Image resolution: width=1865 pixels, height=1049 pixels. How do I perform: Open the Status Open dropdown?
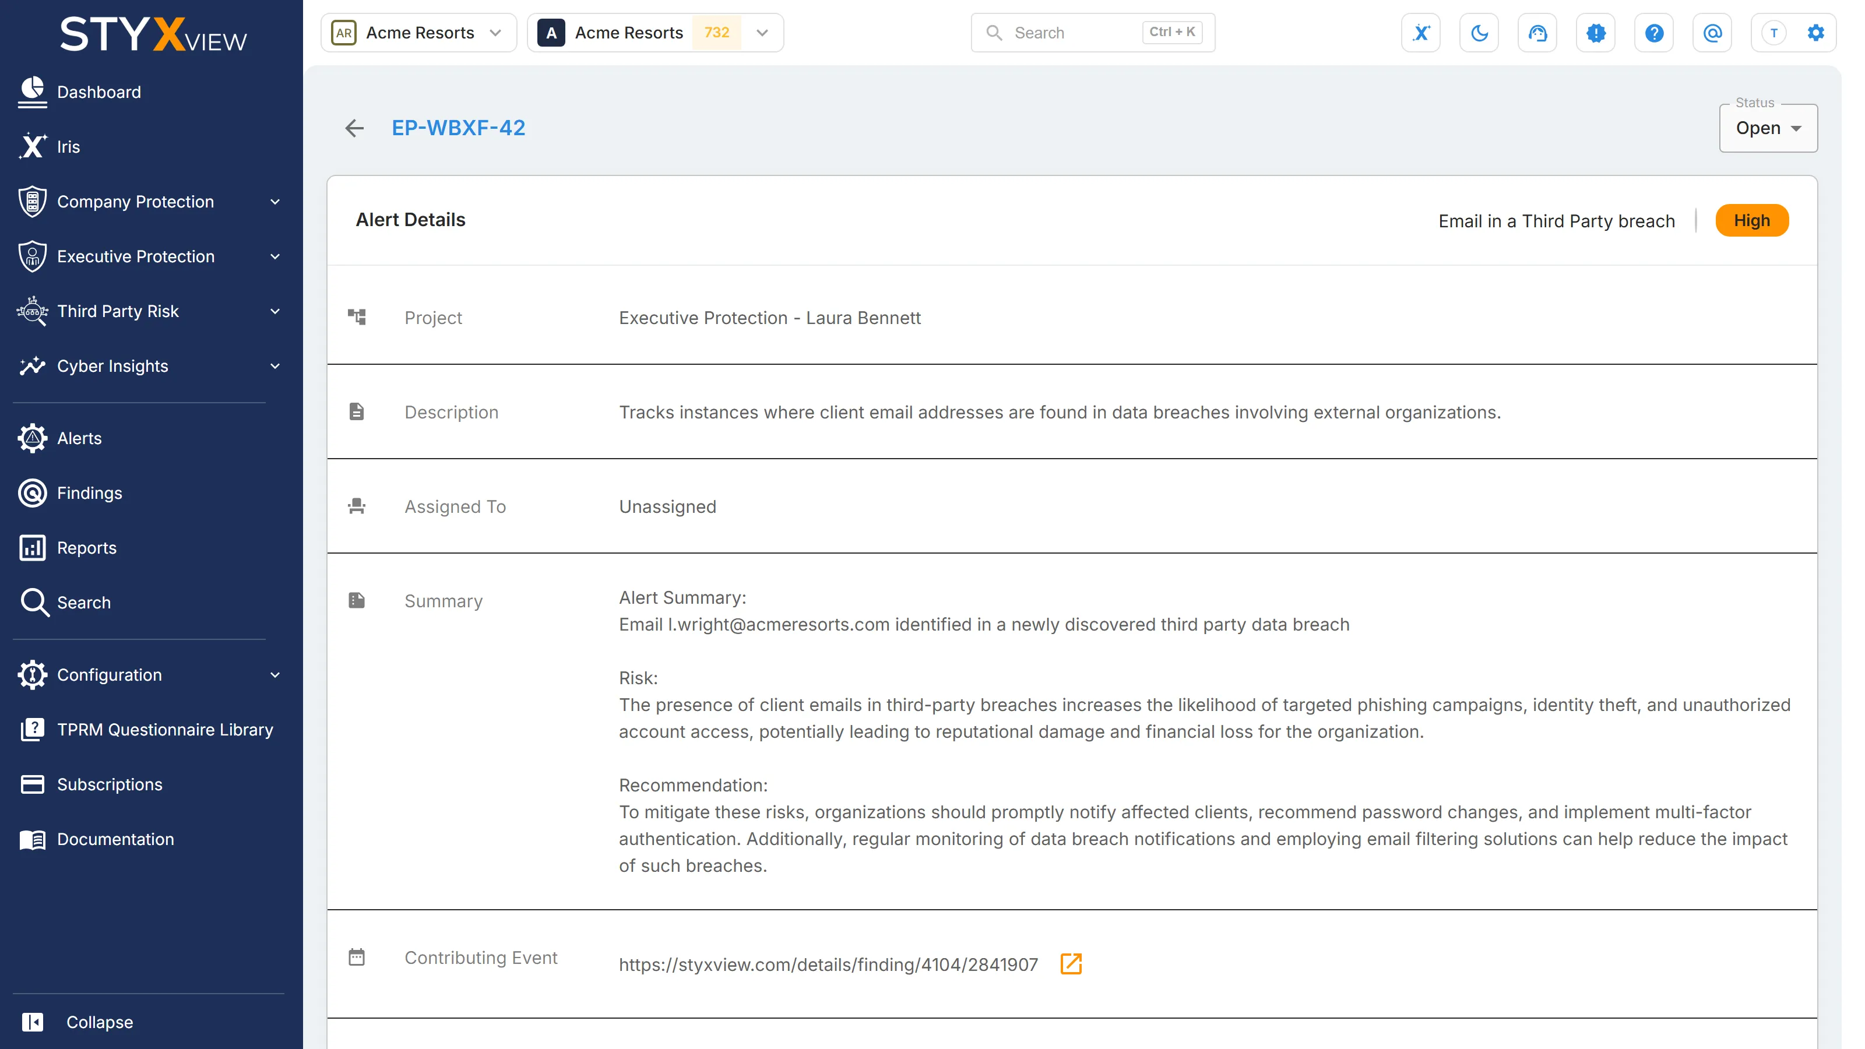(x=1768, y=128)
